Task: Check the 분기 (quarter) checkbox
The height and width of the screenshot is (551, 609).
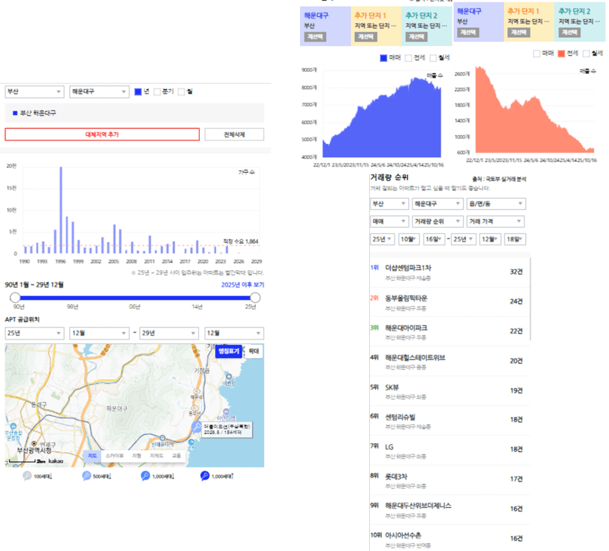Action: (157, 92)
